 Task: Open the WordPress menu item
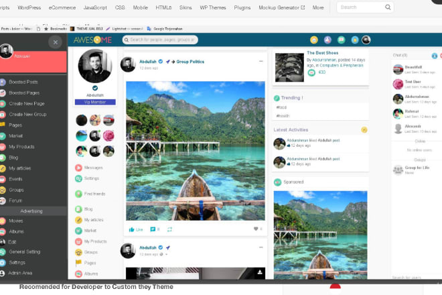tap(29, 7)
